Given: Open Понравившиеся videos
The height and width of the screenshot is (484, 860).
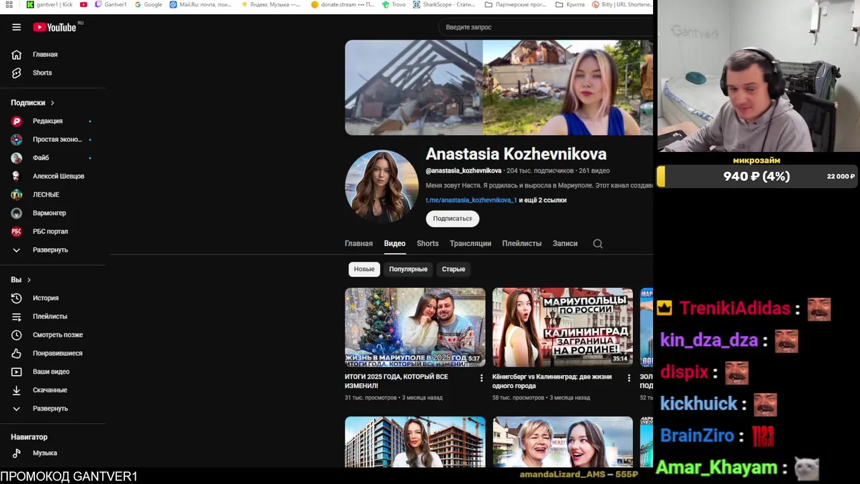Looking at the screenshot, I should click(57, 353).
